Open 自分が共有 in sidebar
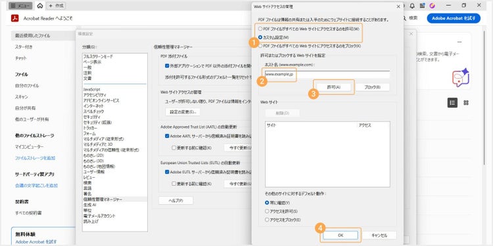This screenshot has height=246, width=493. pyautogui.click(x=25, y=108)
